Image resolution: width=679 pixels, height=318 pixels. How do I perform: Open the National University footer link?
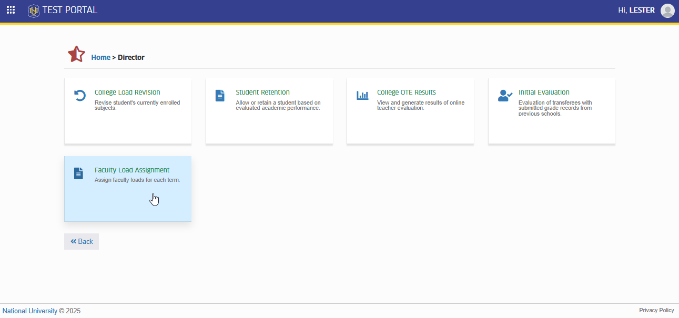[x=30, y=311]
